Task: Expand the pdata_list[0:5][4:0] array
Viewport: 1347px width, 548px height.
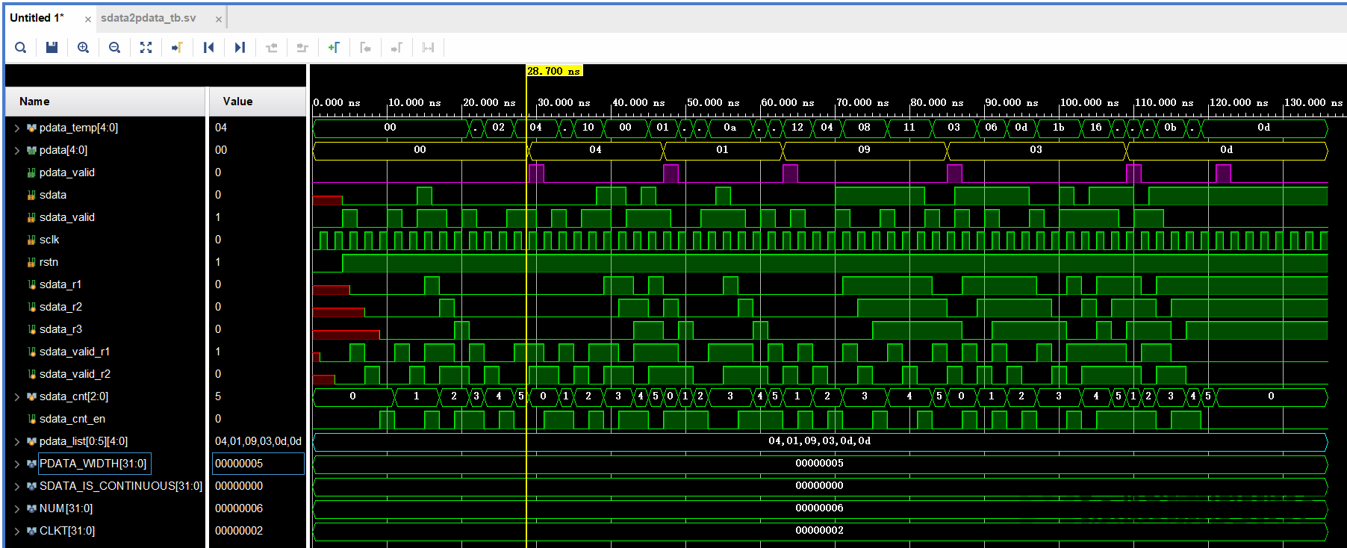Action: [16, 441]
